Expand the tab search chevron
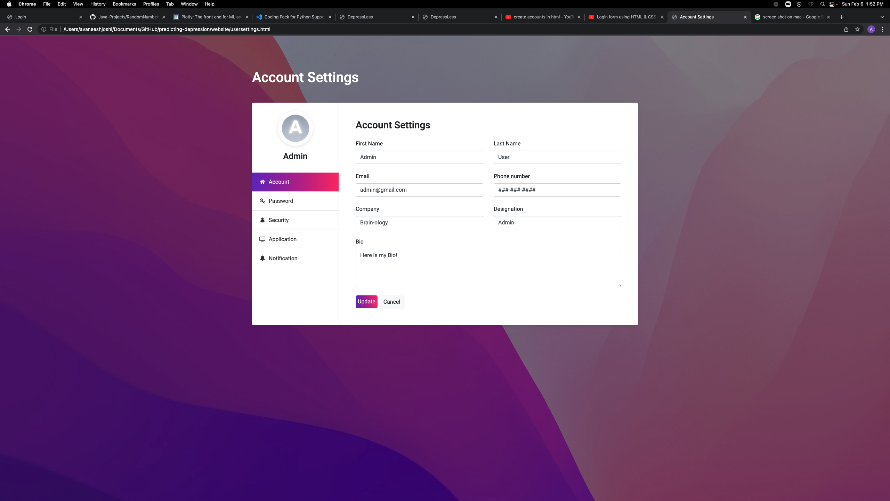The height and width of the screenshot is (501, 890). pos(882,17)
